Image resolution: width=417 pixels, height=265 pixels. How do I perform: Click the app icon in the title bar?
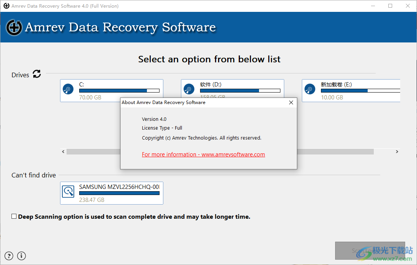(x=6, y=6)
